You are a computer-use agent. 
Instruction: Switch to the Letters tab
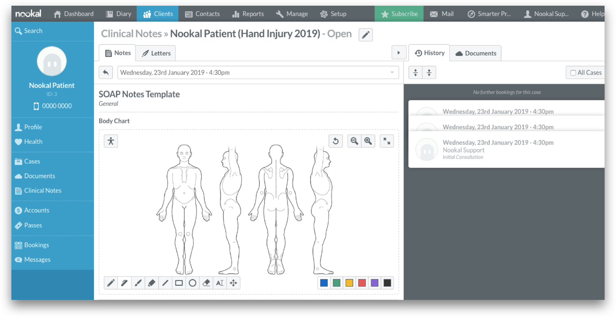tap(156, 53)
